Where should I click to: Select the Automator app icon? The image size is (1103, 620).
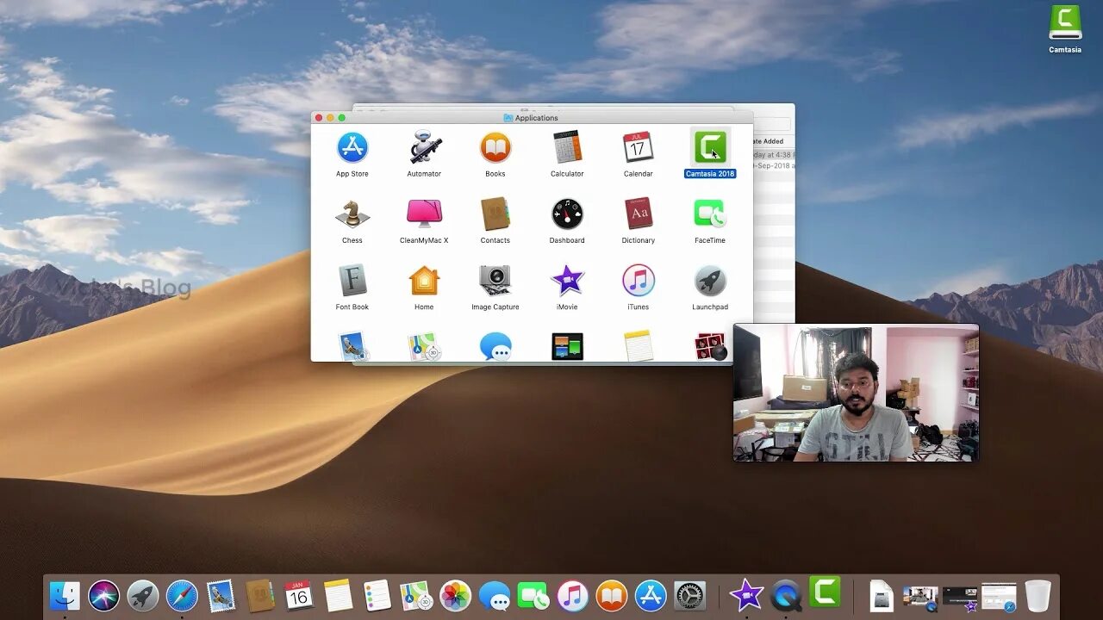click(x=424, y=148)
